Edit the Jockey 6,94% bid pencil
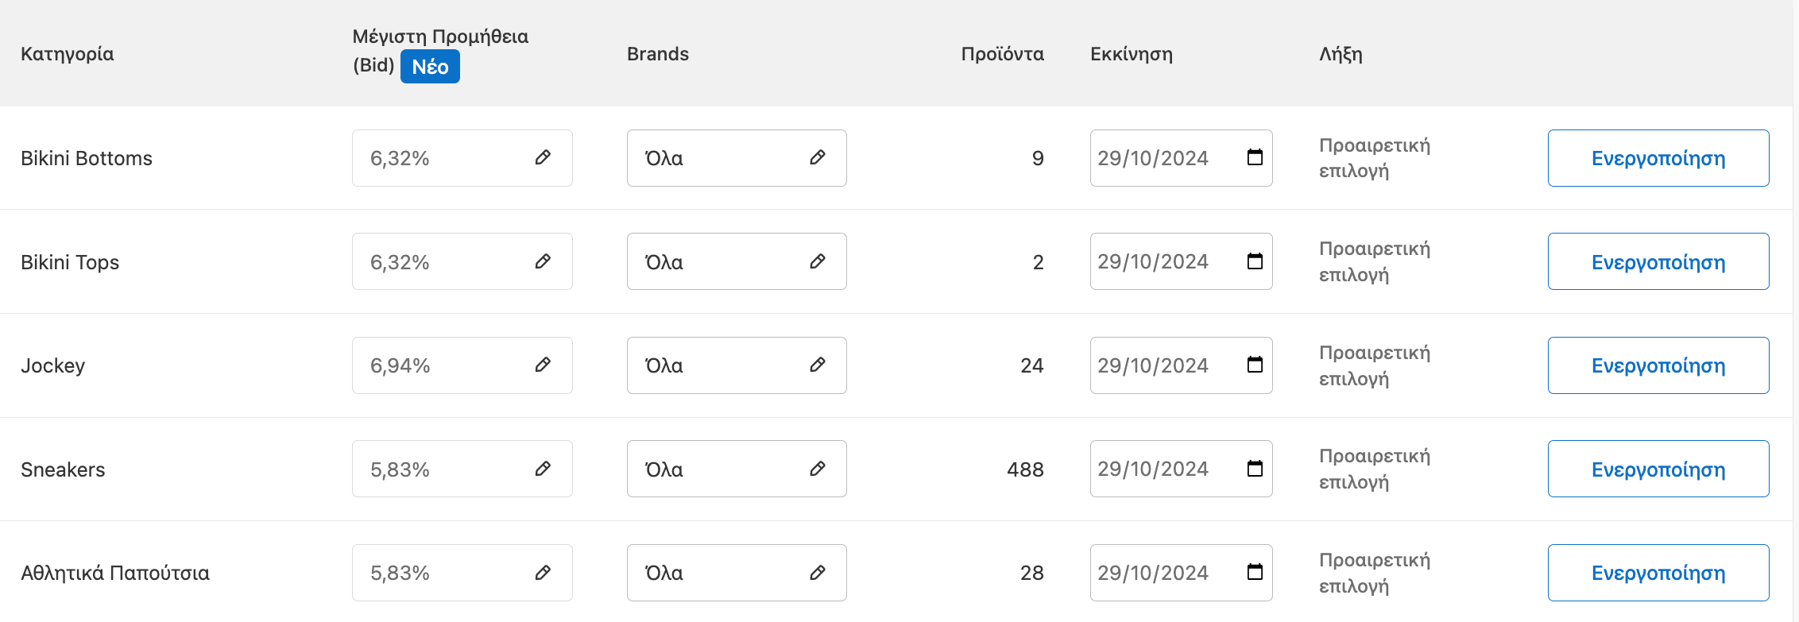The height and width of the screenshot is (622, 1799). click(x=543, y=365)
